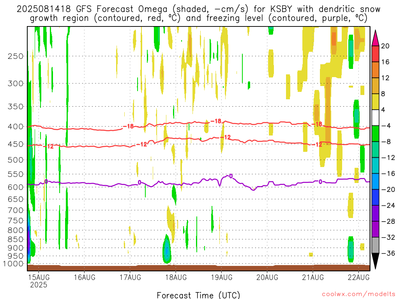Click the purple '0' freezing label near 21AUG

coord(320,182)
